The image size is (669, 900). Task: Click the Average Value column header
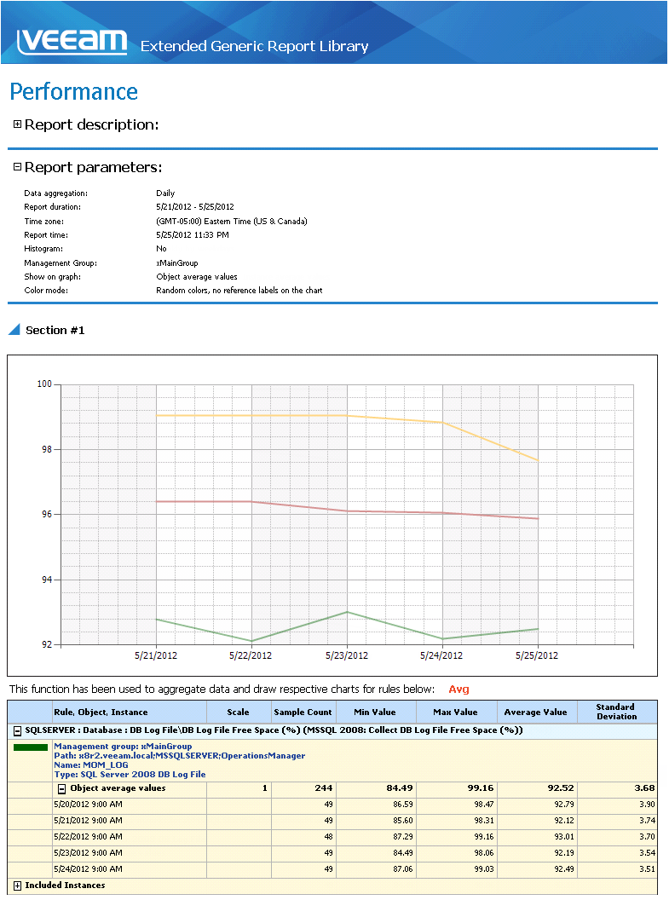[536, 712]
